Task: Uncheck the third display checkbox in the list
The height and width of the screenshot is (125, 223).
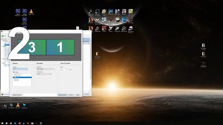Action: pos(15,79)
